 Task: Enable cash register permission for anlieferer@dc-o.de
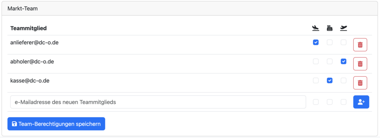(x=330, y=42)
